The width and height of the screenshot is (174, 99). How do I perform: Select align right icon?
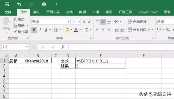(109, 30)
